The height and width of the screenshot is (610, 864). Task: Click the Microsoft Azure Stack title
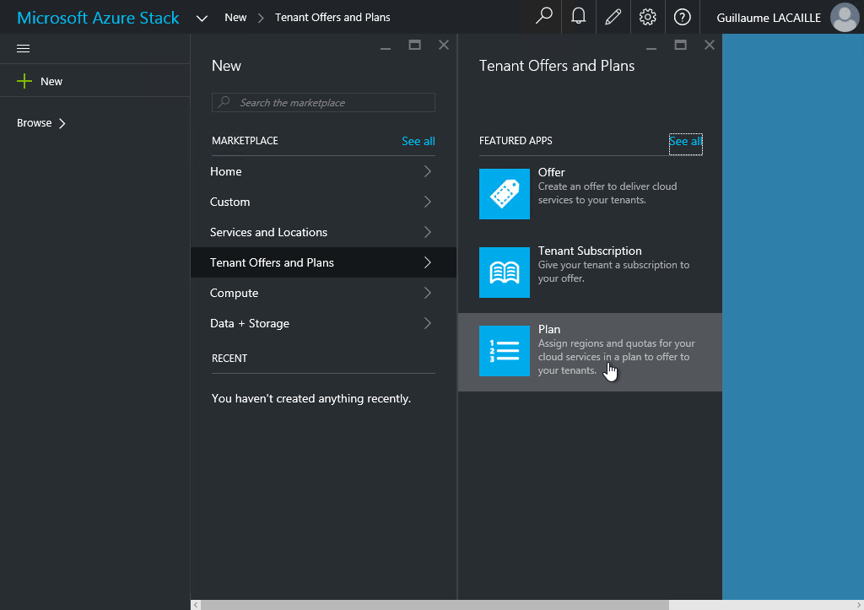(x=98, y=18)
